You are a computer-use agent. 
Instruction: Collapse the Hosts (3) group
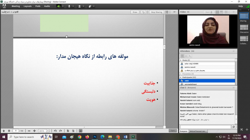pos(181,60)
